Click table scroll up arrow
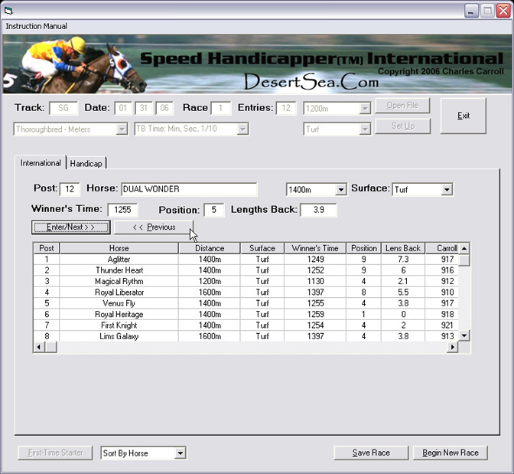Screen dimensions: 514x474 coord(464,249)
